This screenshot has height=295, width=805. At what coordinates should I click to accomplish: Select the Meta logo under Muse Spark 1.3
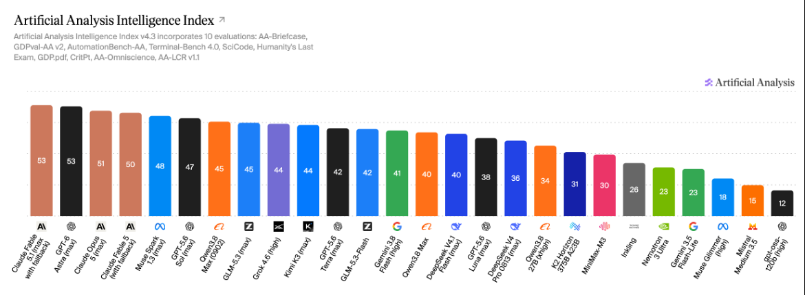tap(160, 226)
